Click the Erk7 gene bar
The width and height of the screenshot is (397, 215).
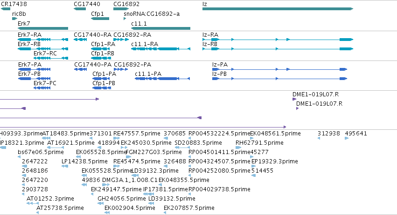(x=43, y=28)
